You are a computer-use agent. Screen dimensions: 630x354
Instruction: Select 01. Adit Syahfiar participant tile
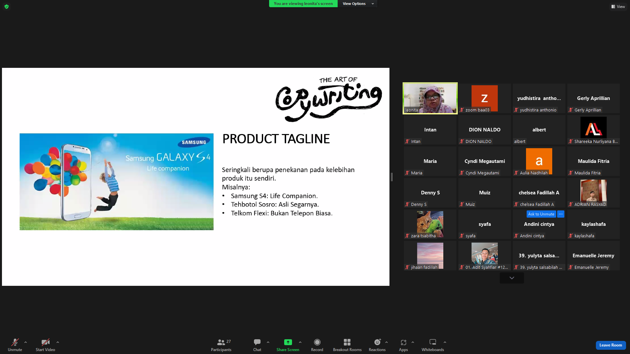[485, 256]
